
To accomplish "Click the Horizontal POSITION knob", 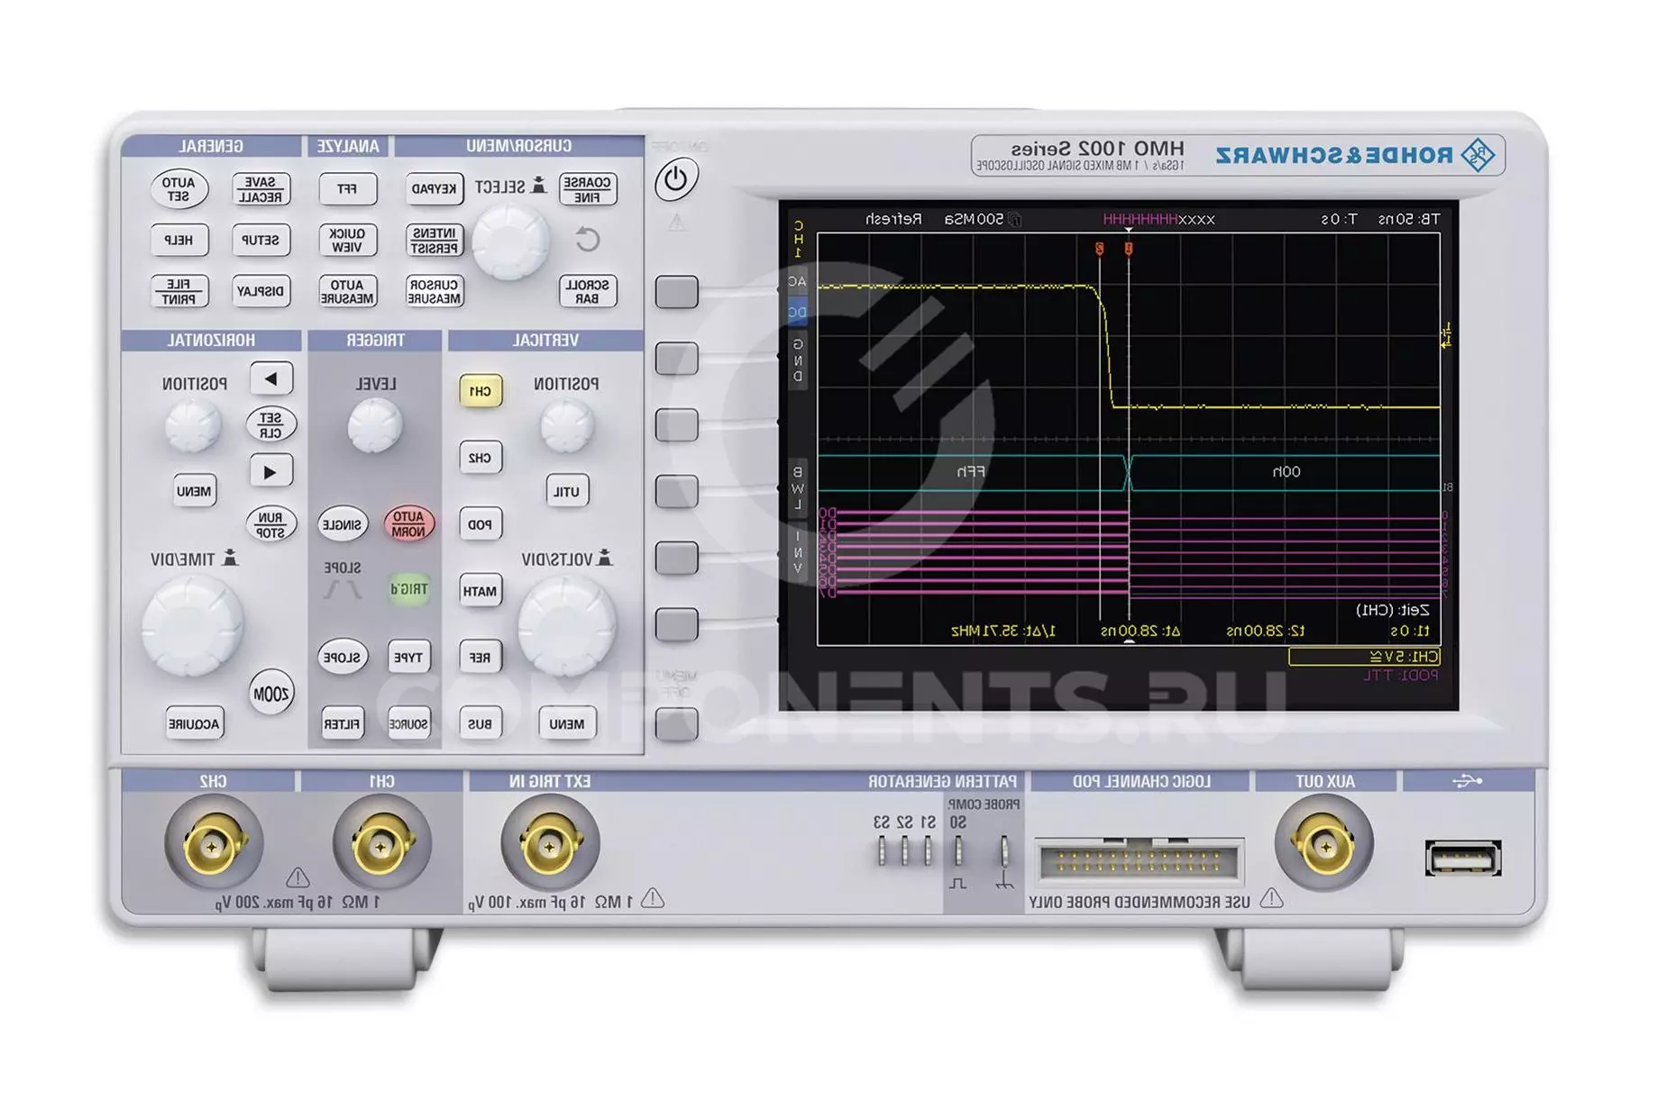I will point(192,425).
